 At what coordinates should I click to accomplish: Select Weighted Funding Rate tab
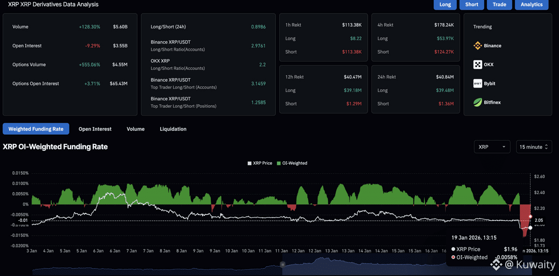(36, 129)
